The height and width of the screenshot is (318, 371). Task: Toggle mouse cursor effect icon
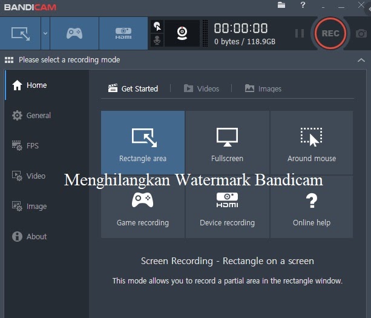pyautogui.click(x=157, y=26)
